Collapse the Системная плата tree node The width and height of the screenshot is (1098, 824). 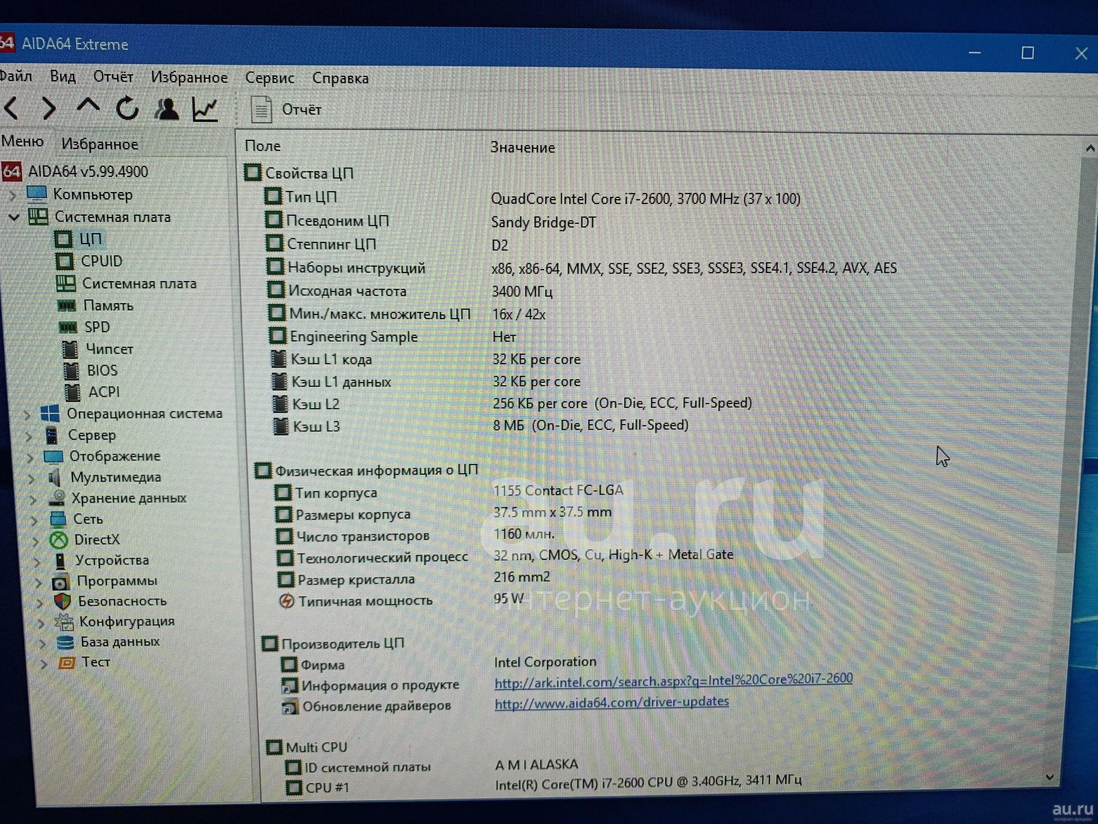coord(15,217)
